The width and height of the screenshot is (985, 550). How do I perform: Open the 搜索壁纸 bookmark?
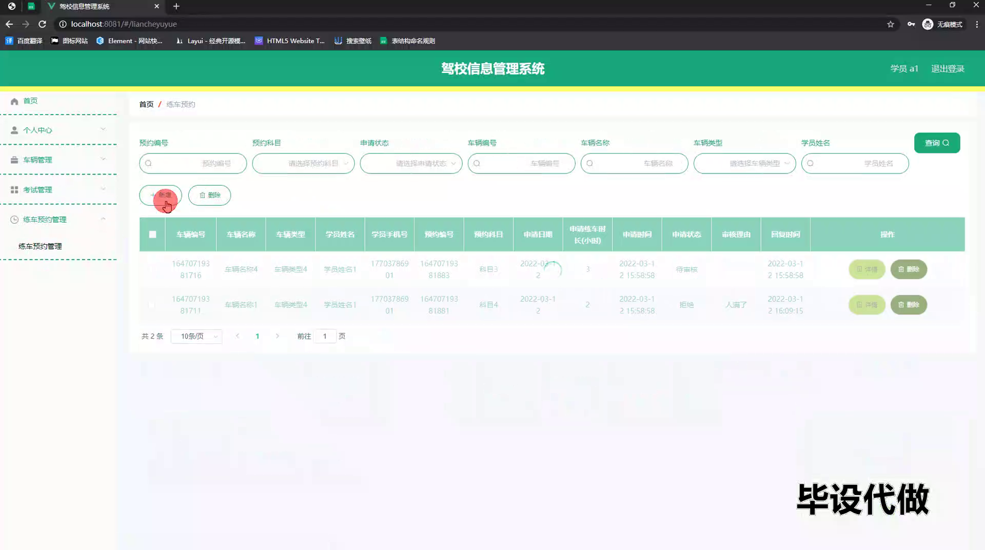coord(353,41)
